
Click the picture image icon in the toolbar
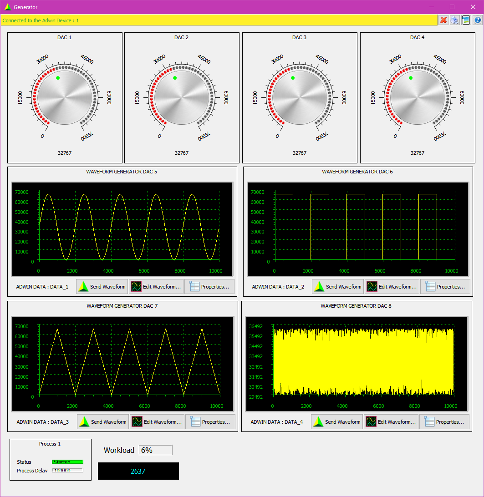pyautogui.click(x=466, y=20)
